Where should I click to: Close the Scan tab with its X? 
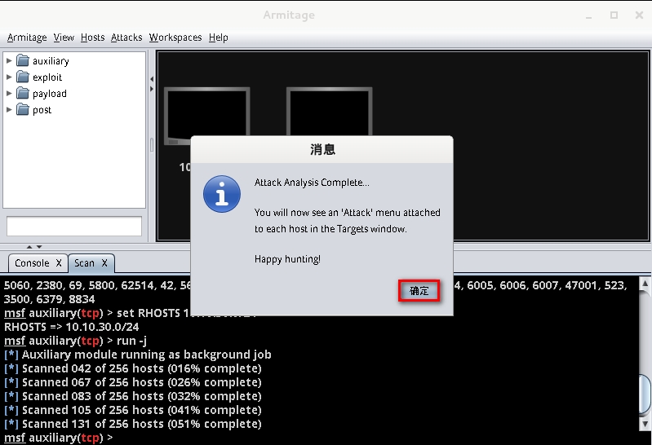coord(104,263)
